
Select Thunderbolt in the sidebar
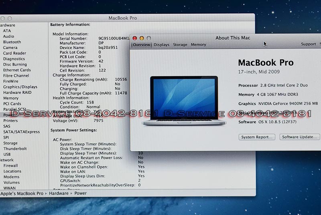(x=15, y=149)
